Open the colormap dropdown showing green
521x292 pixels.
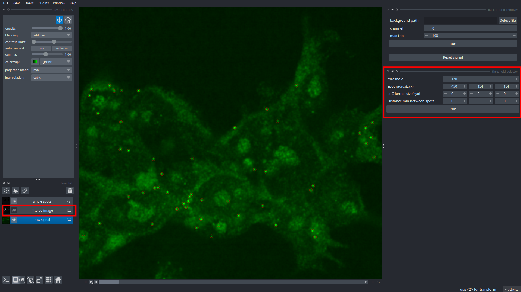56,62
